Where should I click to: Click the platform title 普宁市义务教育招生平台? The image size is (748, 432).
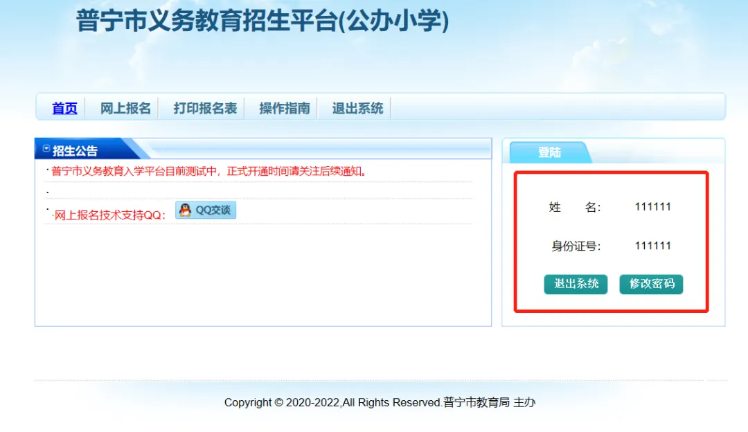(x=262, y=21)
